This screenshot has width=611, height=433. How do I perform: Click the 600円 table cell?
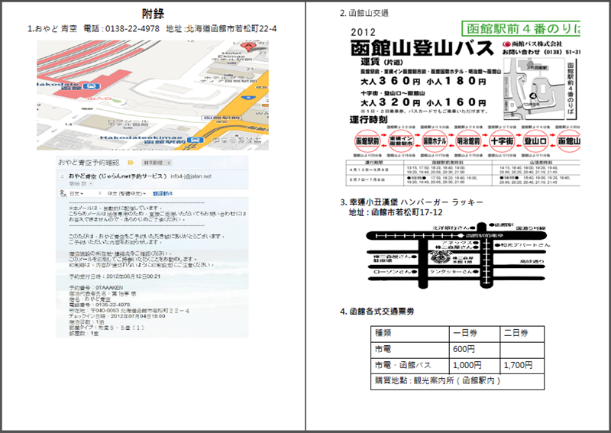coord(474,349)
